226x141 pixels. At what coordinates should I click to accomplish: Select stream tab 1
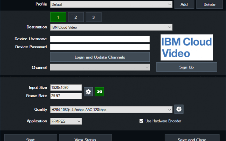58,17
